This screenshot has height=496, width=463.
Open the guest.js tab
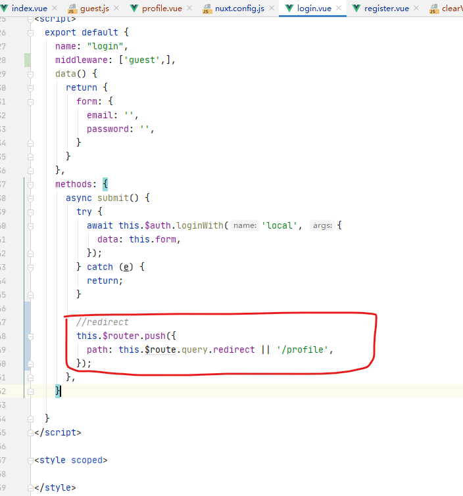coord(94,9)
